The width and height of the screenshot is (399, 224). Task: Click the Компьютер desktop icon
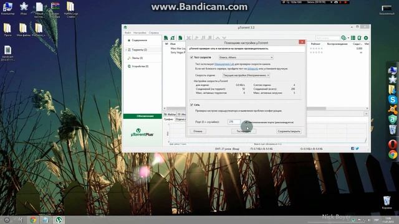pyautogui.click(x=7, y=8)
